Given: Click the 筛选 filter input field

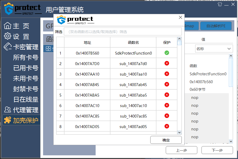Looking at the screenshot, I should point(123,32).
